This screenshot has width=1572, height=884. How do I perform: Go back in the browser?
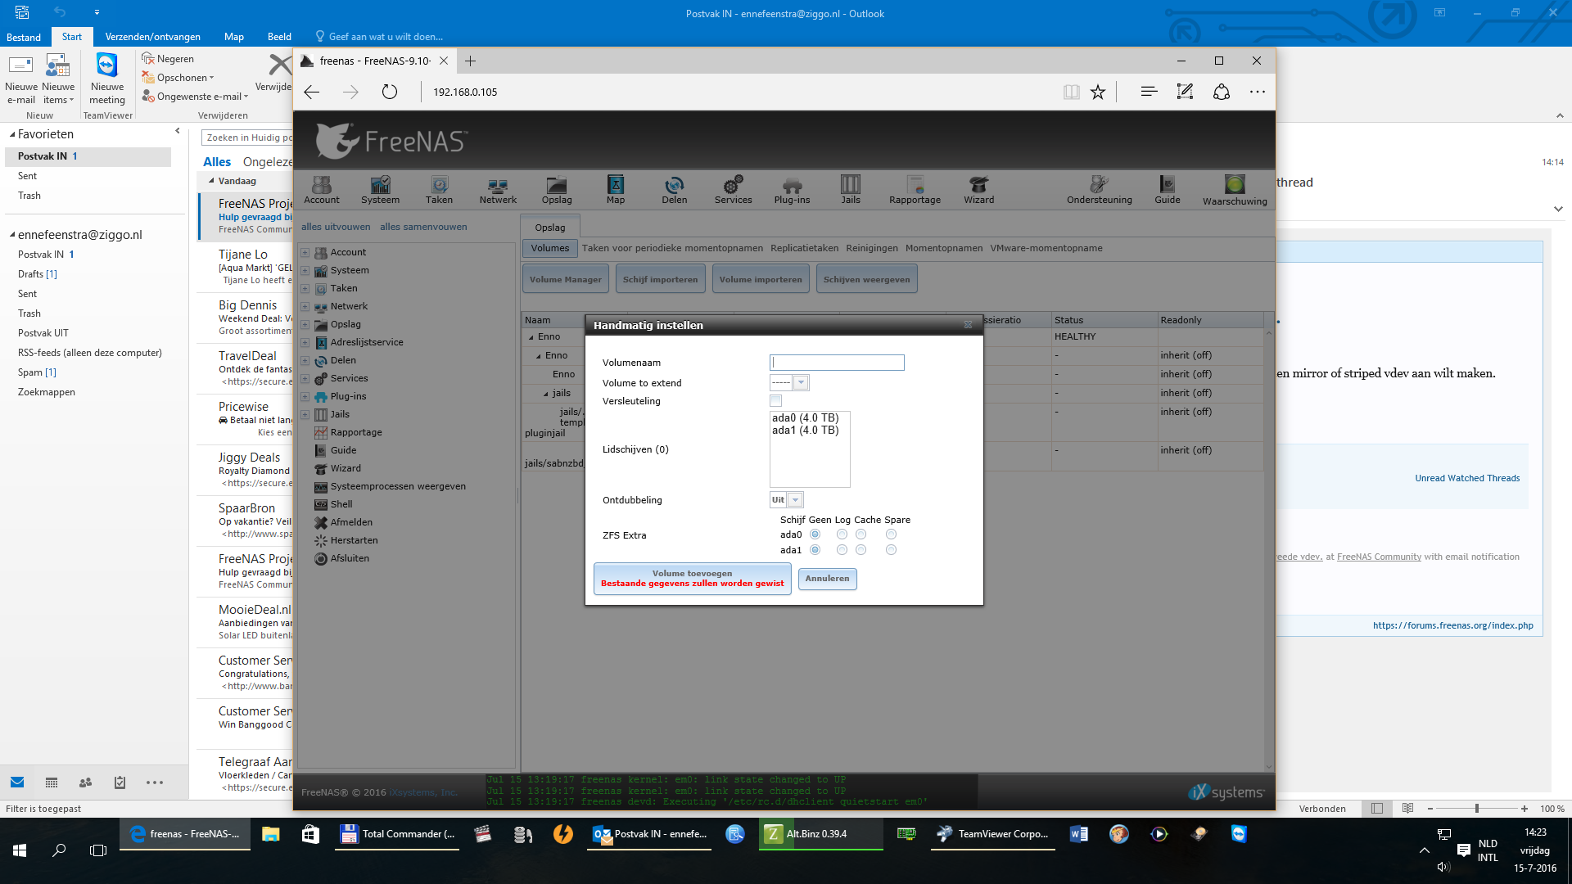(x=312, y=92)
